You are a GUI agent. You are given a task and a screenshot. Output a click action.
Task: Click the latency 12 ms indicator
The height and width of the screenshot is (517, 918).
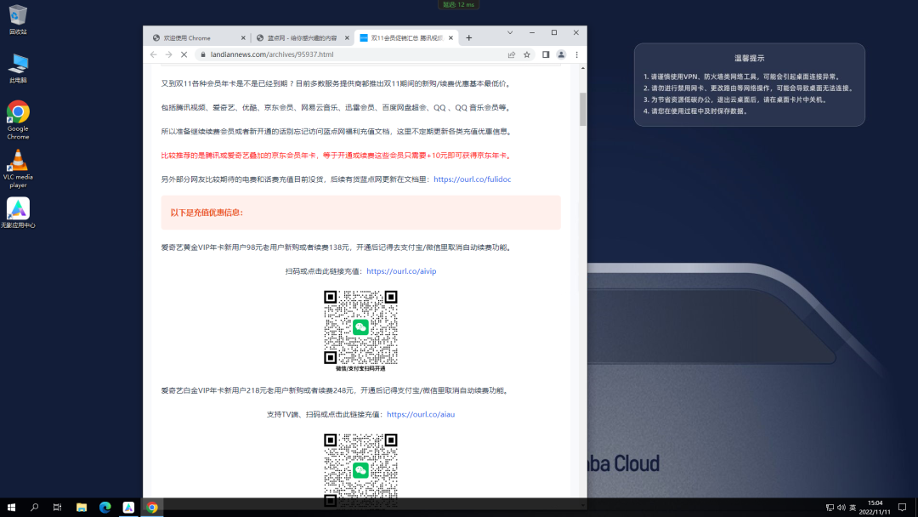458,5
